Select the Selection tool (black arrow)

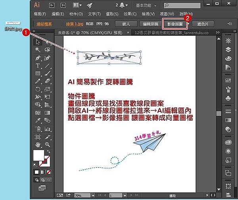pyautogui.click(x=38, y=42)
